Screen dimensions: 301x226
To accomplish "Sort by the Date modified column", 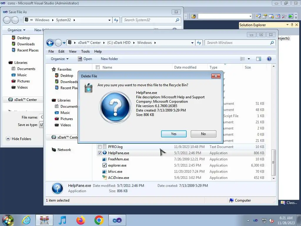I will (x=185, y=67).
